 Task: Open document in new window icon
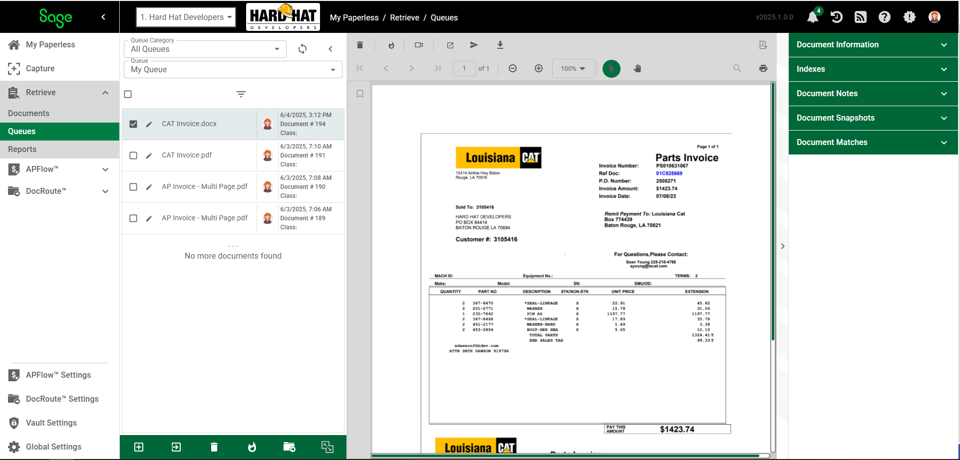(450, 45)
